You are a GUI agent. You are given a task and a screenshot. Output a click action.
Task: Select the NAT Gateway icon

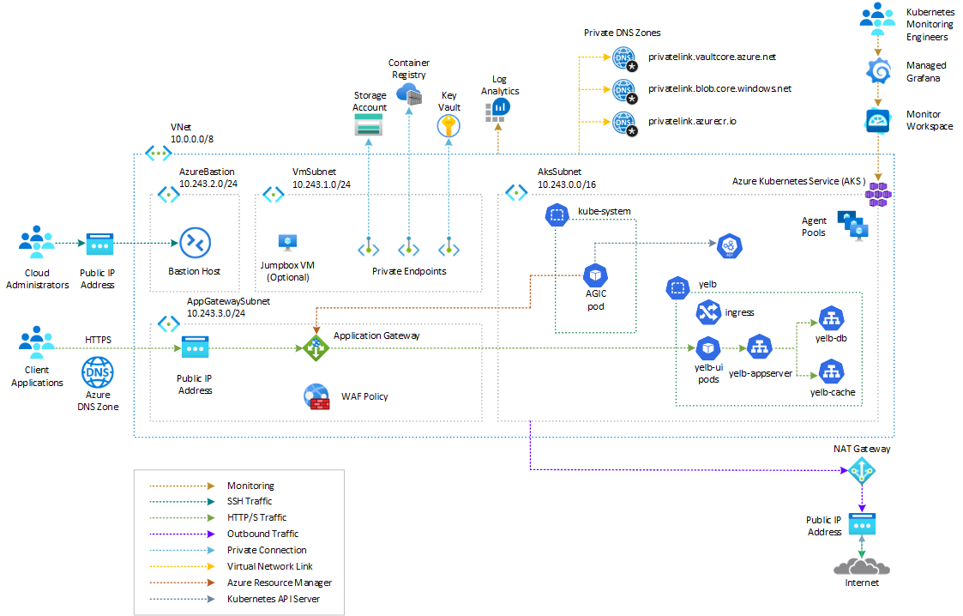[862, 471]
